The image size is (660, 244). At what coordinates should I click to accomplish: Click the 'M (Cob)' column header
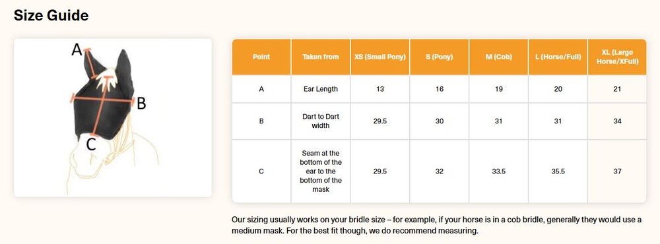499,57
